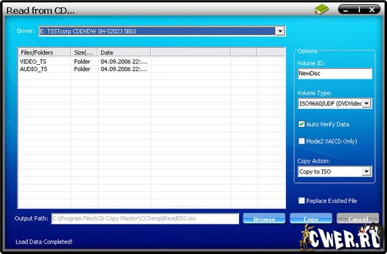Click the info 'i' title bar icon
The image size is (387, 254).
tap(359, 10)
